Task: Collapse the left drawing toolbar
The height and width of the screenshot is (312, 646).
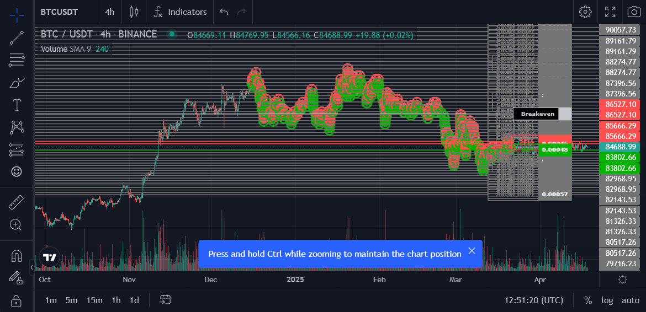Action: coord(31,267)
